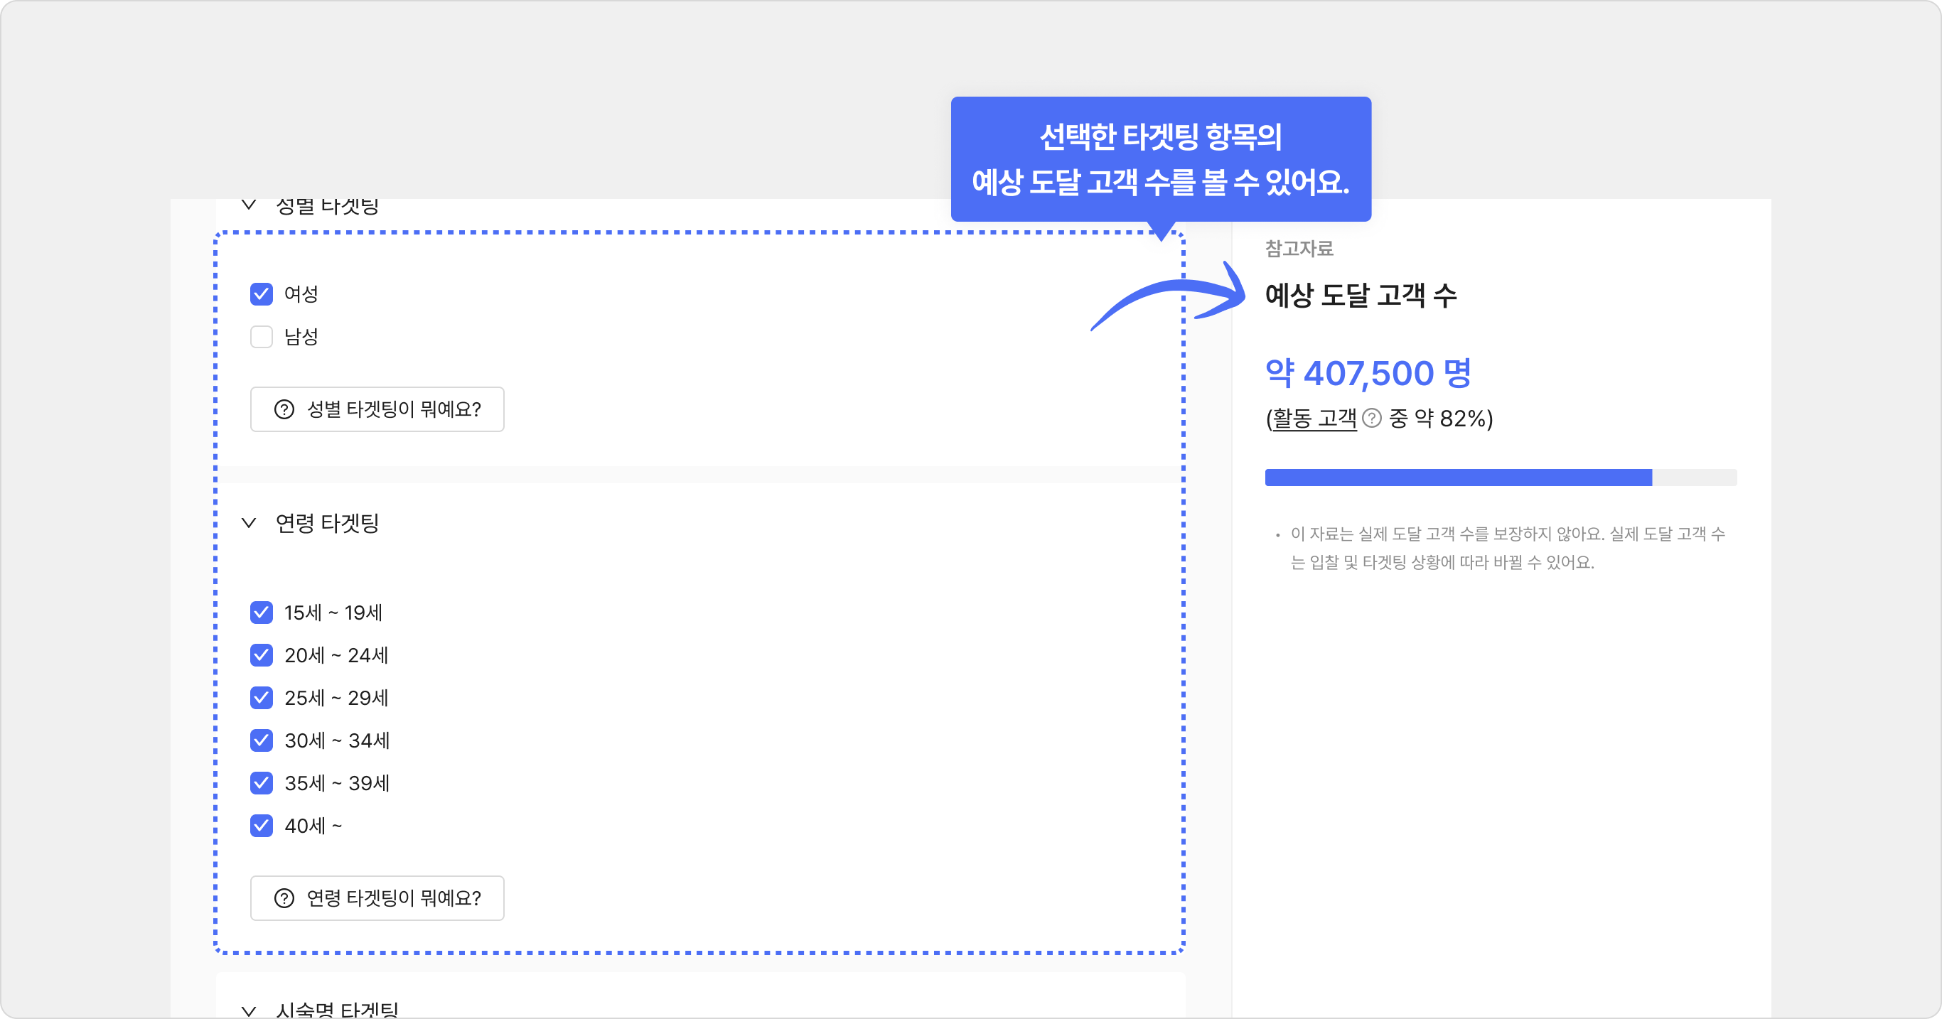Deselect the 25세 ~ 29세 checkbox

(261, 698)
